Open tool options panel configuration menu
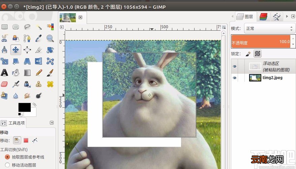The height and width of the screenshot is (169, 296). 52,123
